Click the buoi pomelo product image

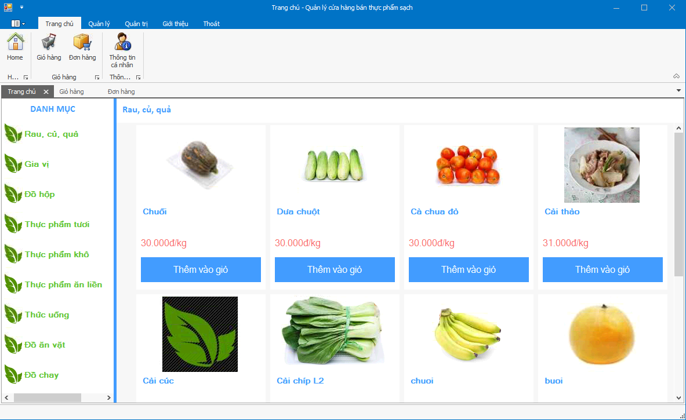tap(601, 334)
